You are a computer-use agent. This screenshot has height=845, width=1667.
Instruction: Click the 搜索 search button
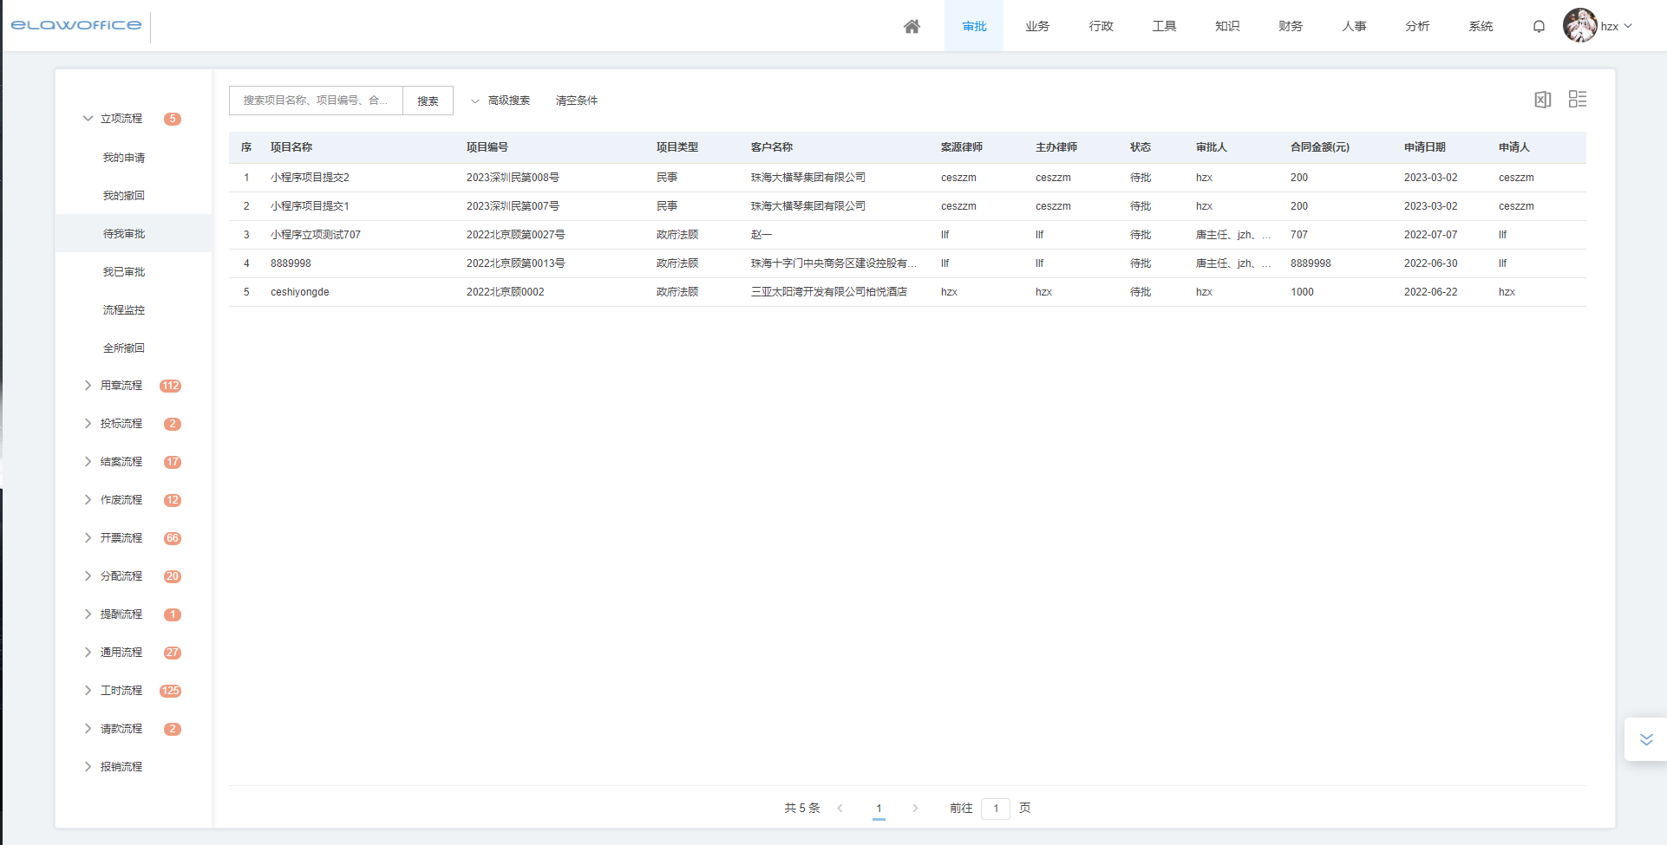coord(428,101)
